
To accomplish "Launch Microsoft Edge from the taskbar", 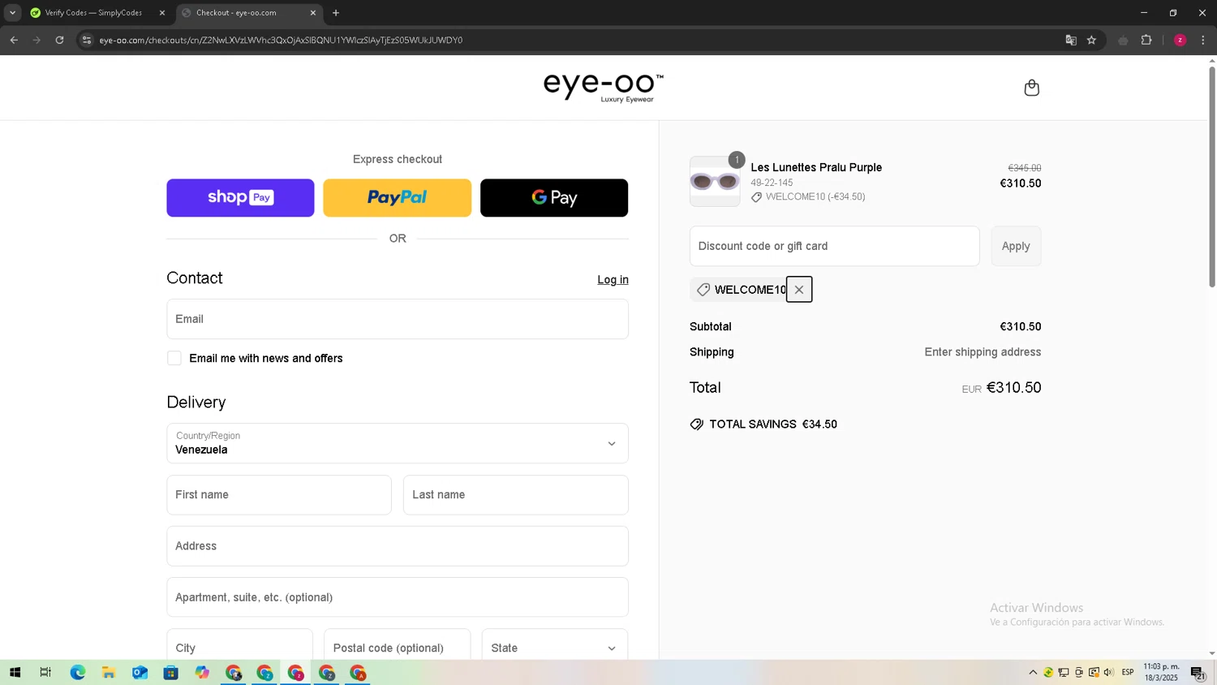I will (x=77, y=672).
